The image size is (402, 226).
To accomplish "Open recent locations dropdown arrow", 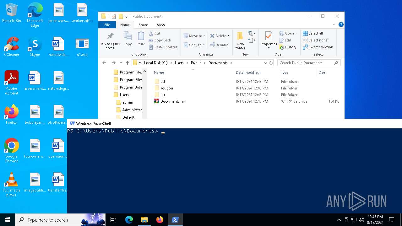I will [x=121, y=63].
